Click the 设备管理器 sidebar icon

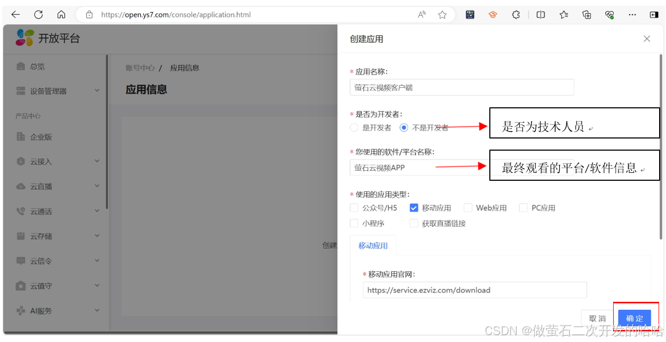21,91
